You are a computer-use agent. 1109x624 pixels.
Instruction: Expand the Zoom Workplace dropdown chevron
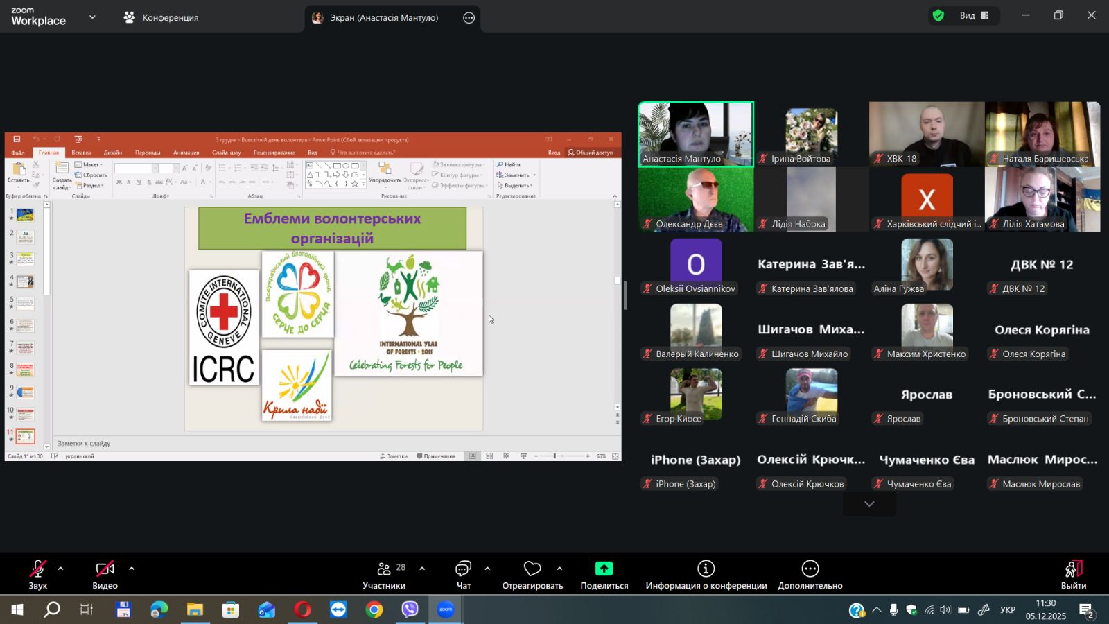tap(92, 17)
